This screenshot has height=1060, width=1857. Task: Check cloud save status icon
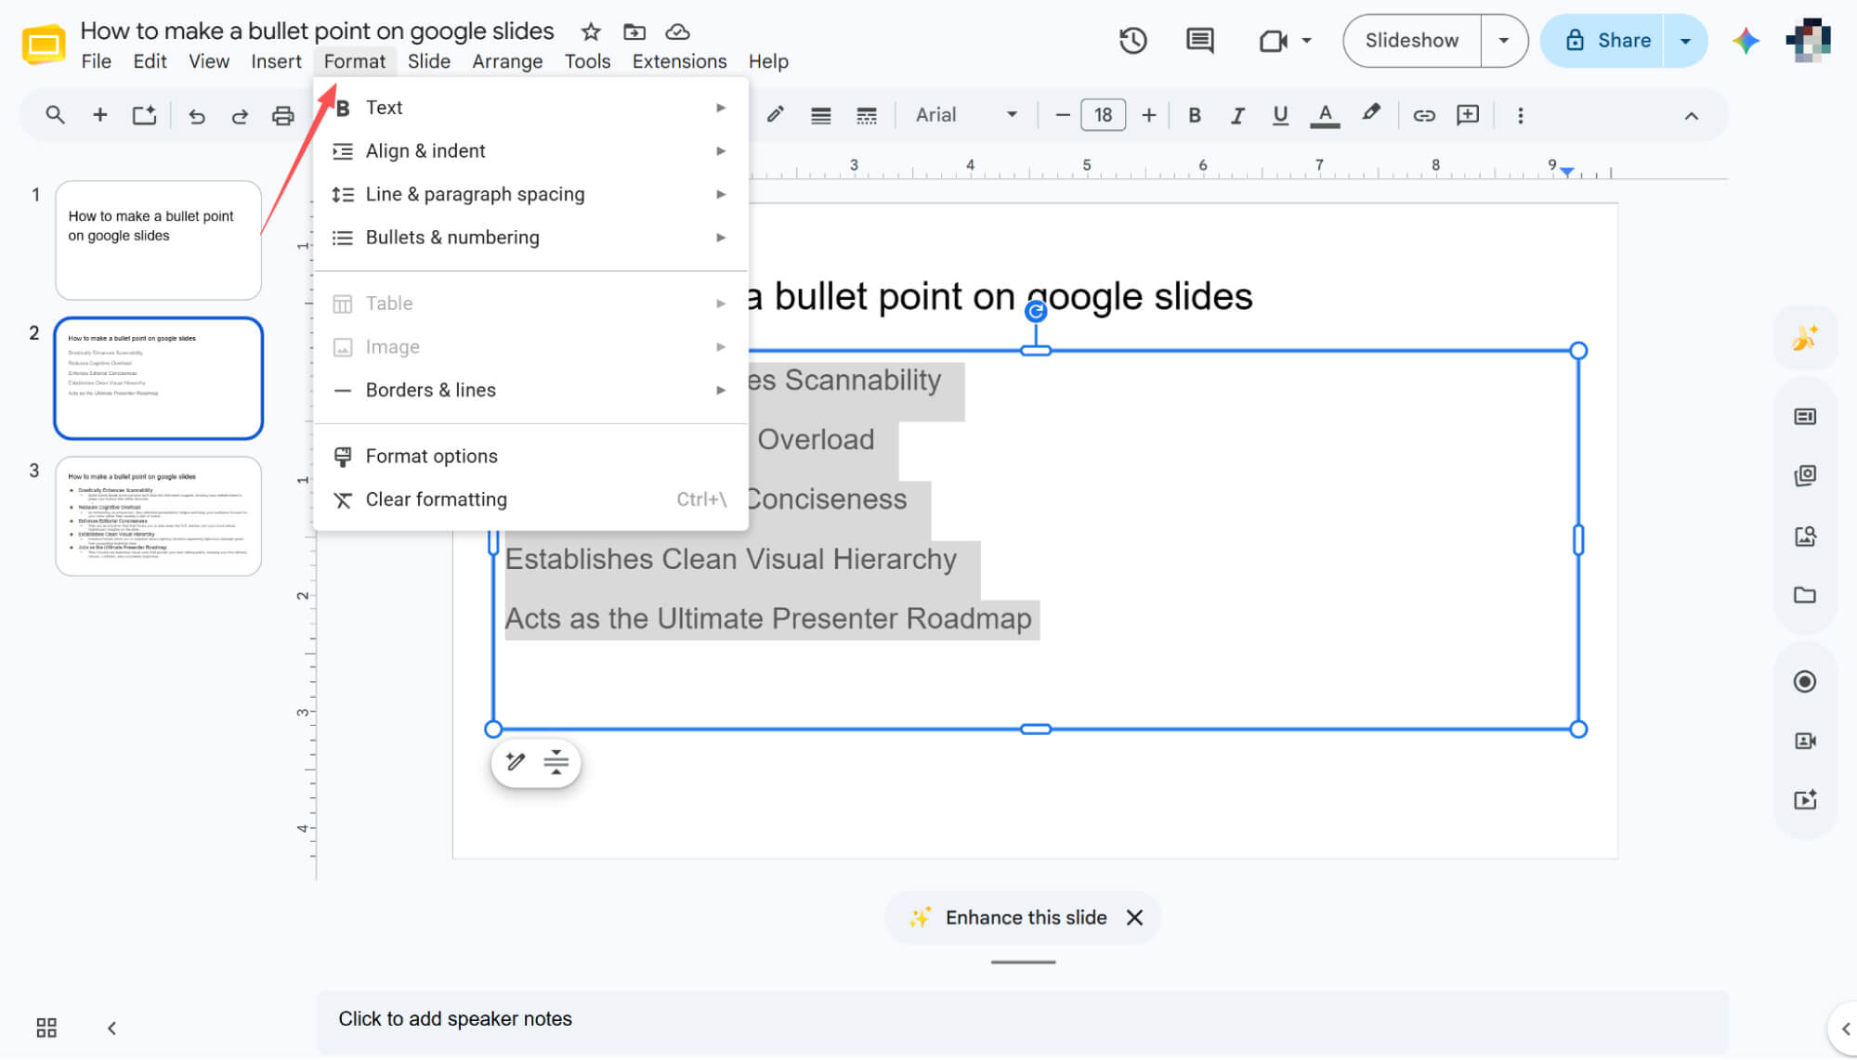click(x=678, y=32)
